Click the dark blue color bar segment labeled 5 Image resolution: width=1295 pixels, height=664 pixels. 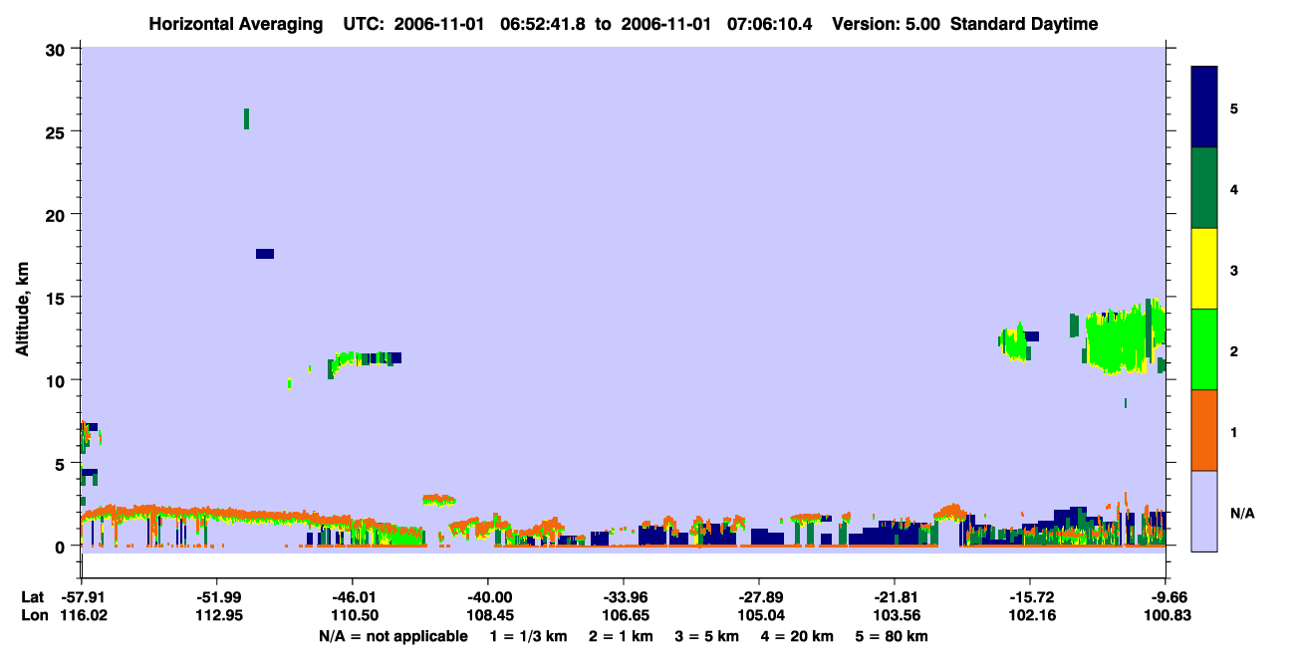1204,108
